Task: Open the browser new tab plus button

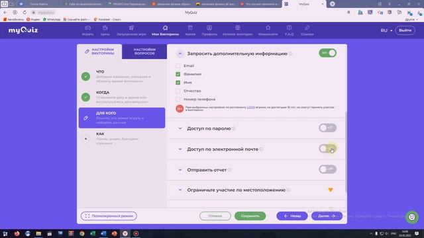Action: 333,4
